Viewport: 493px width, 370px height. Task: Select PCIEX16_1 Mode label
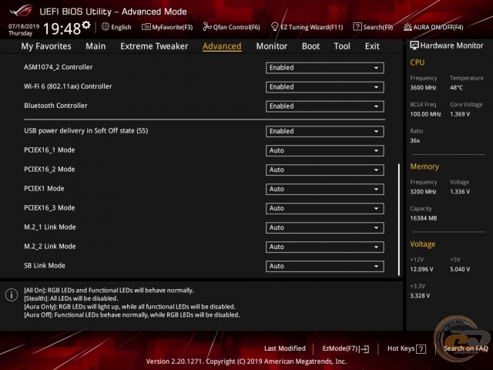coord(49,150)
